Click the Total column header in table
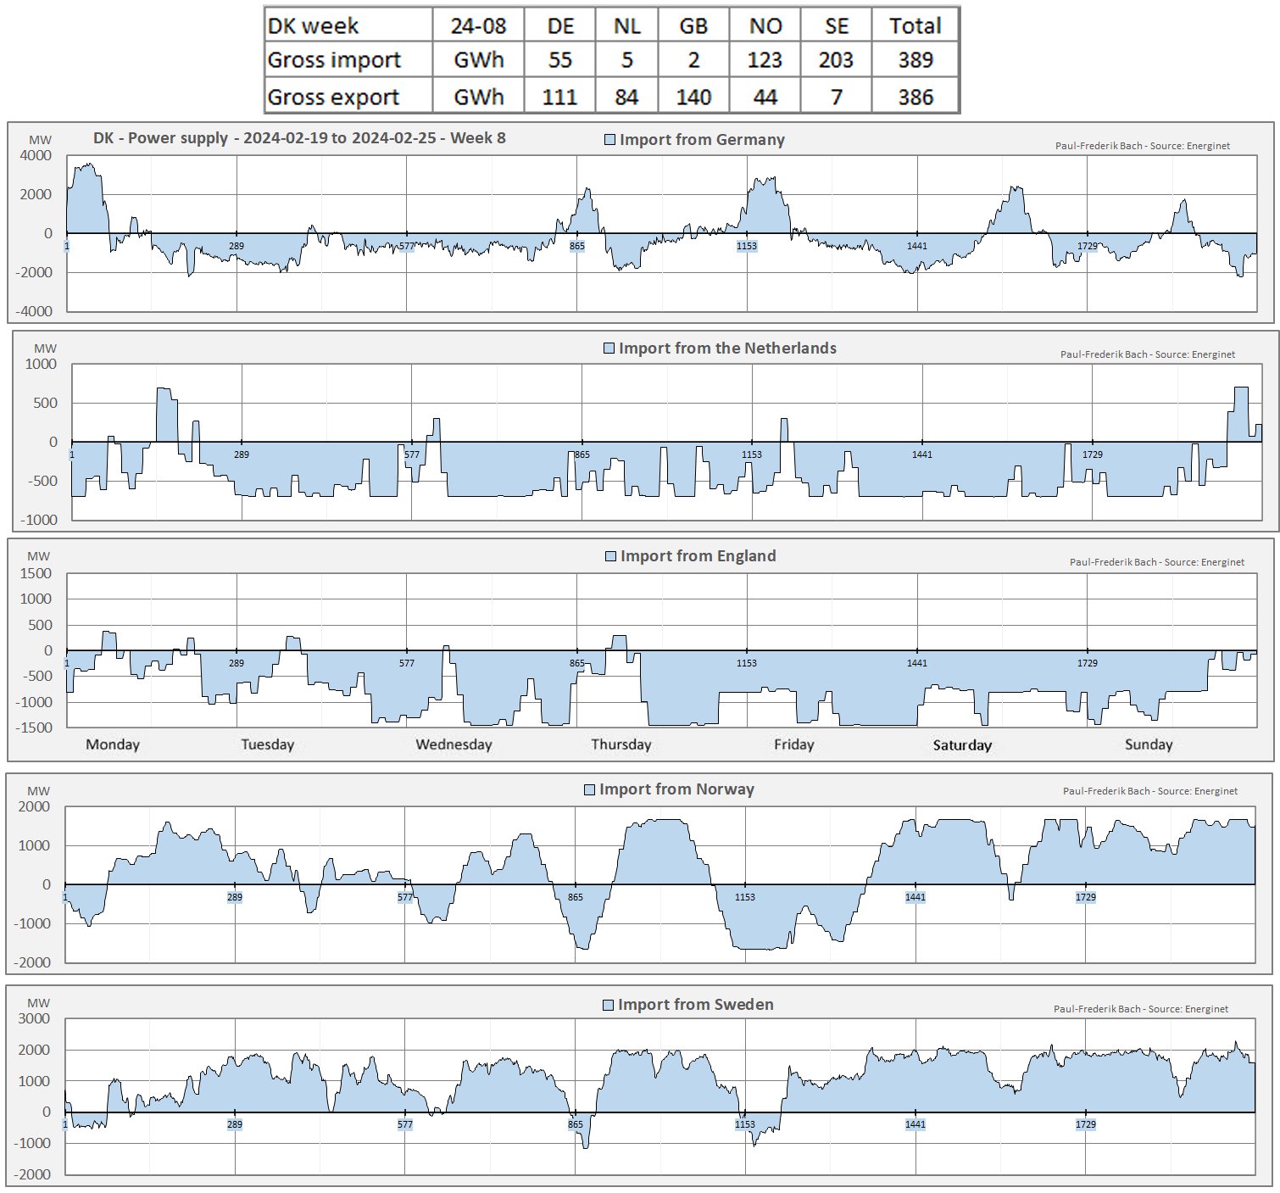 [x=915, y=26]
